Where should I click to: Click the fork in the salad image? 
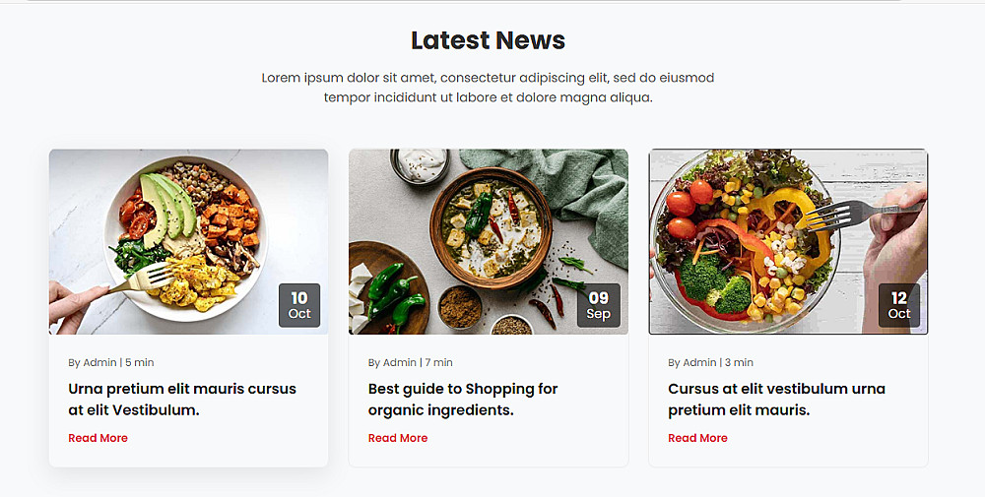(864, 214)
